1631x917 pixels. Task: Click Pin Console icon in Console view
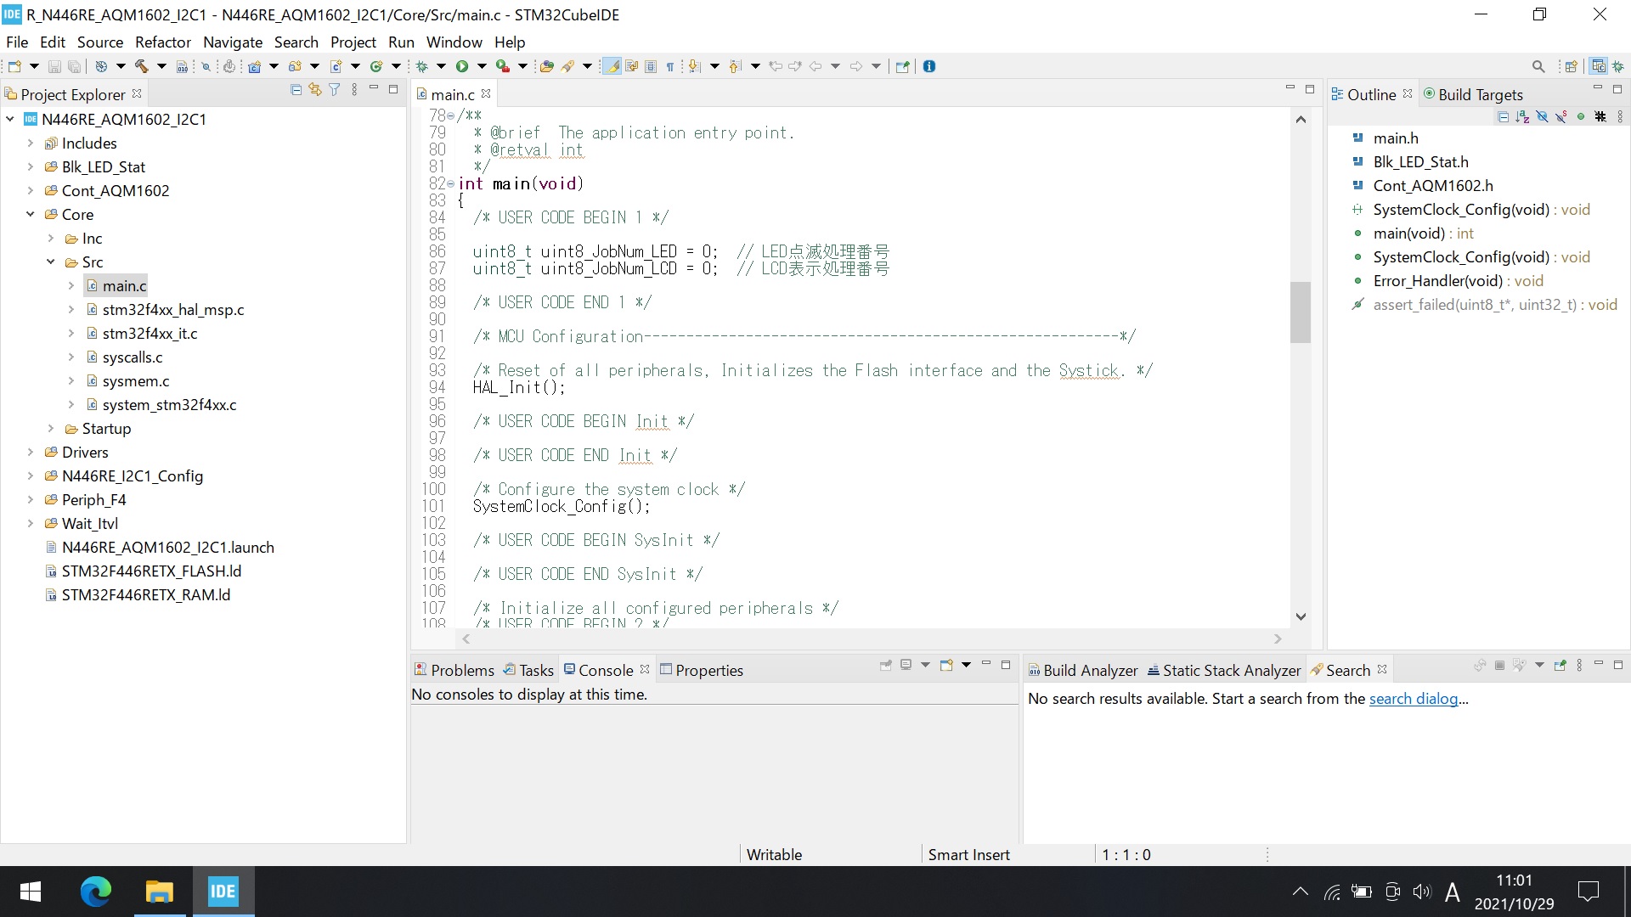pos(886,665)
